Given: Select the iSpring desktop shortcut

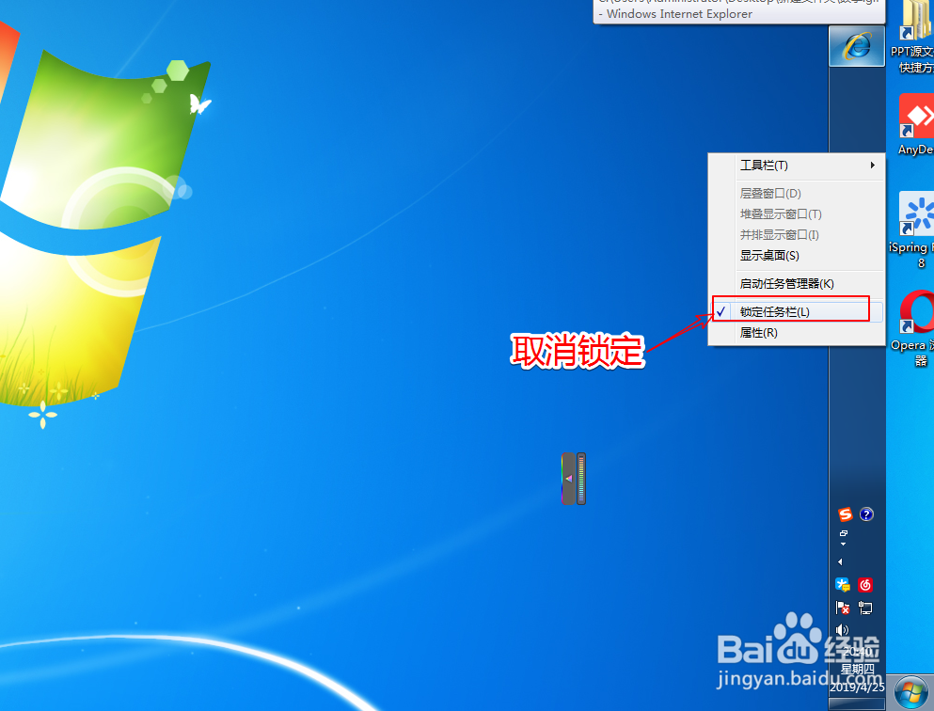Looking at the screenshot, I should pos(915,229).
